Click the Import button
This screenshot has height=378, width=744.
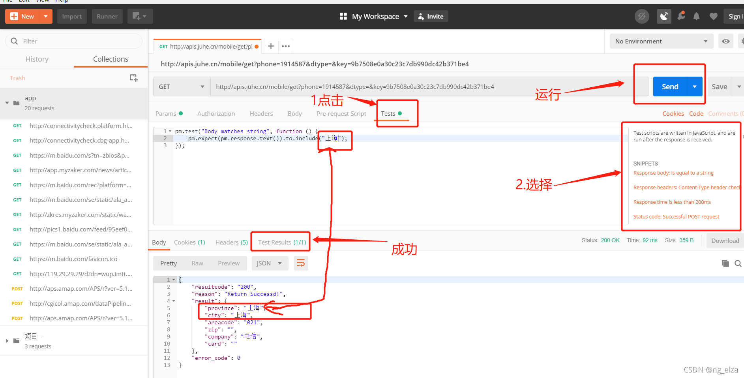coord(72,16)
